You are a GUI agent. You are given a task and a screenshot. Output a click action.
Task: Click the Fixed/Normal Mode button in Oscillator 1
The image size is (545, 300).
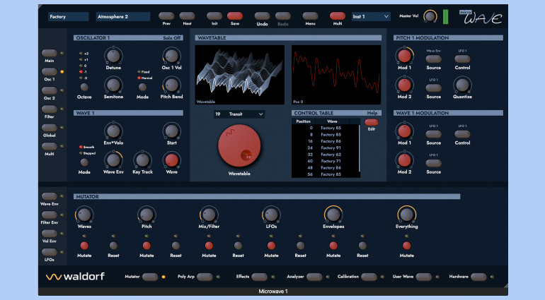(x=142, y=87)
